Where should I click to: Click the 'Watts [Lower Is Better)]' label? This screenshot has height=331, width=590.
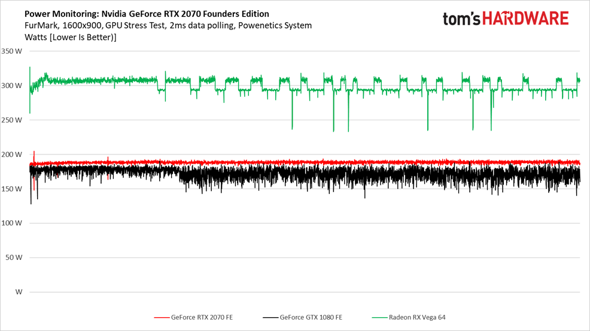[71, 37]
